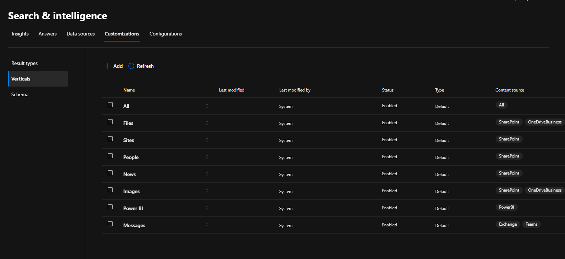Open three-dot menu for Sites vertical
This screenshot has width=565, height=259.
click(x=207, y=140)
